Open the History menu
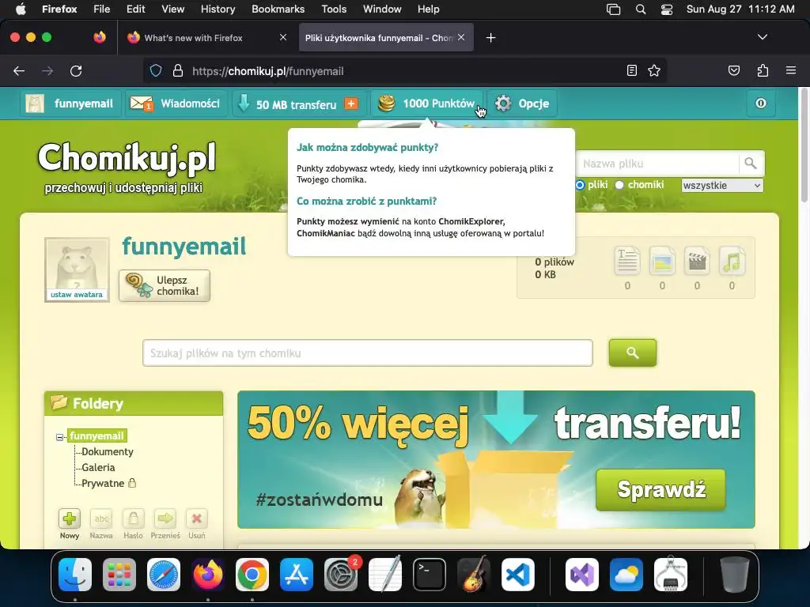The image size is (810, 607). click(x=218, y=9)
